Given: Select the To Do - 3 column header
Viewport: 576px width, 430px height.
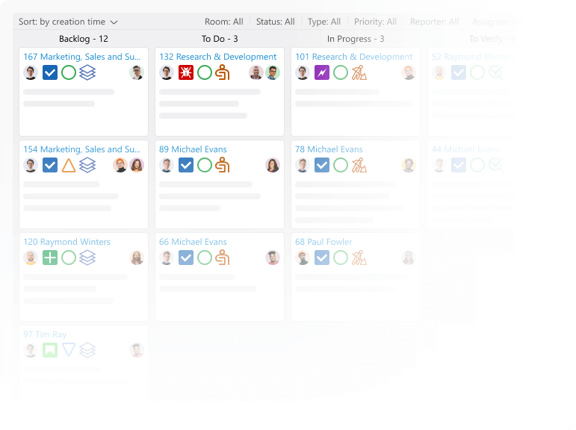Looking at the screenshot, I should point(220,39).
